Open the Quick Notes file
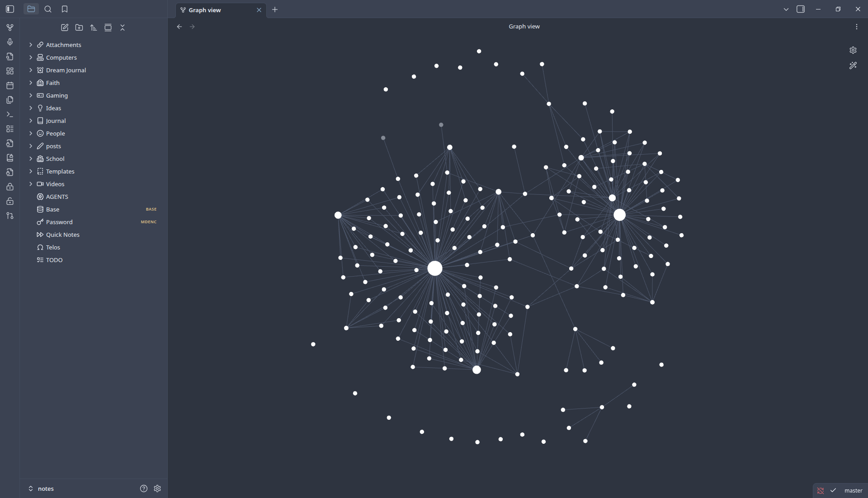This screenshot has width=868, height=498. click(x=62, y=235)
